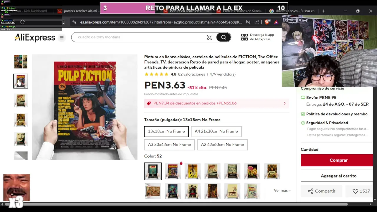The height and width of the screenshot is (212, 377).
Task: Choose the Pulp Fiction poster color swatch
Action: pyautogui.click(x=173, y=171)
